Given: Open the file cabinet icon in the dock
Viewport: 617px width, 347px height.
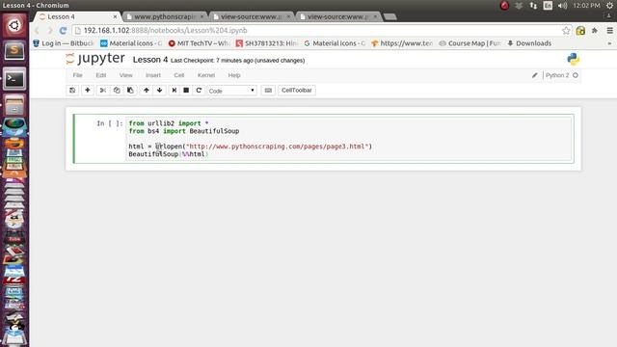Looking at the screenshot, I should (14, 105).
